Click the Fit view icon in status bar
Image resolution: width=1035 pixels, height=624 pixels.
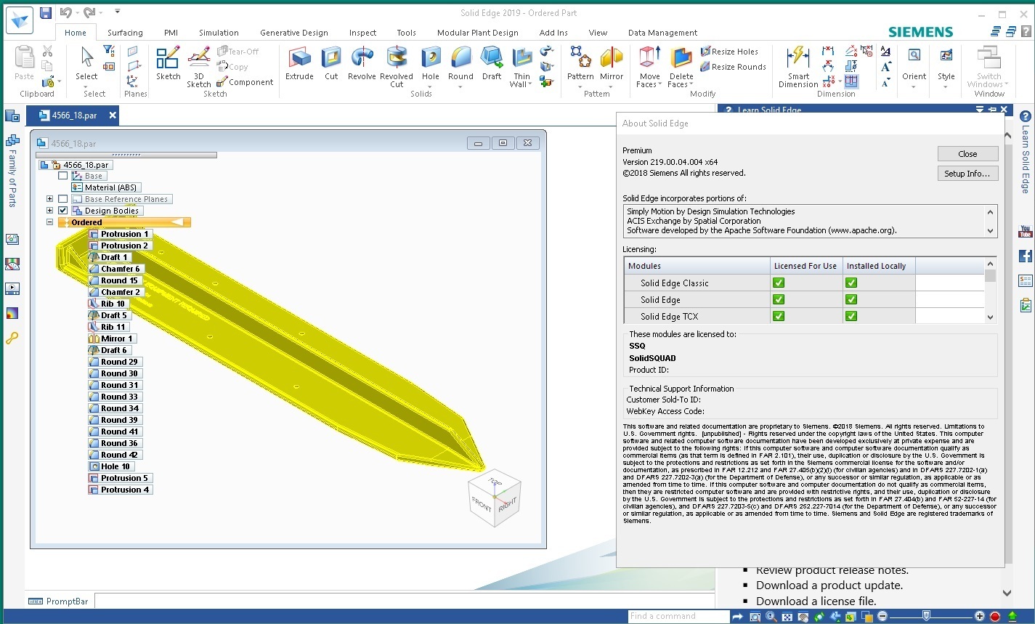787,617
